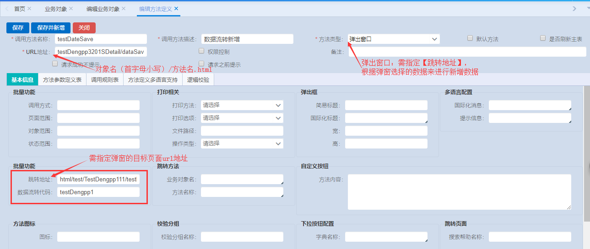
Task: Click the 跳转地址 input field
Action: coord(98,179)
